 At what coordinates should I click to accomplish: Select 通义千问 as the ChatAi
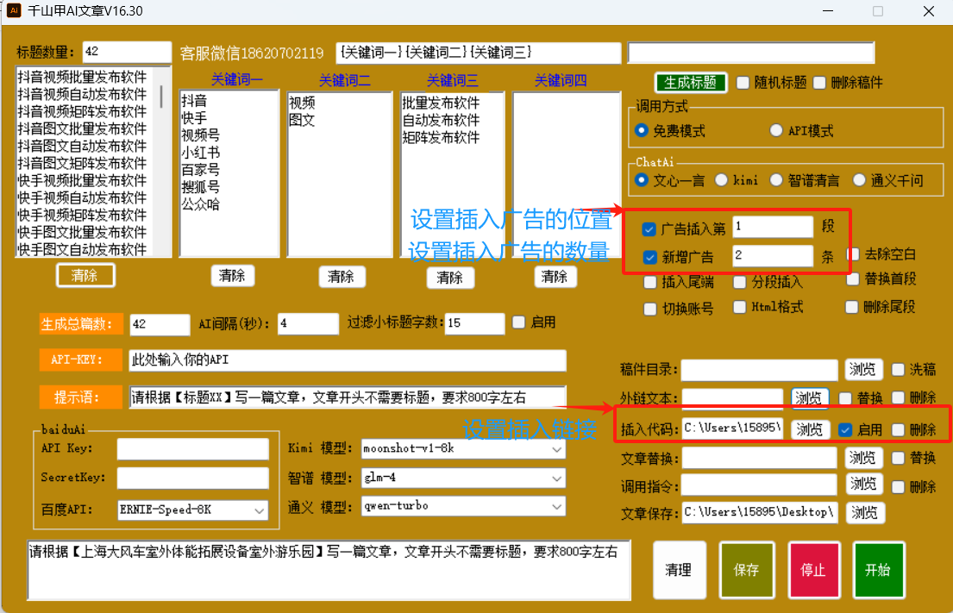click(x=859, y=180)
